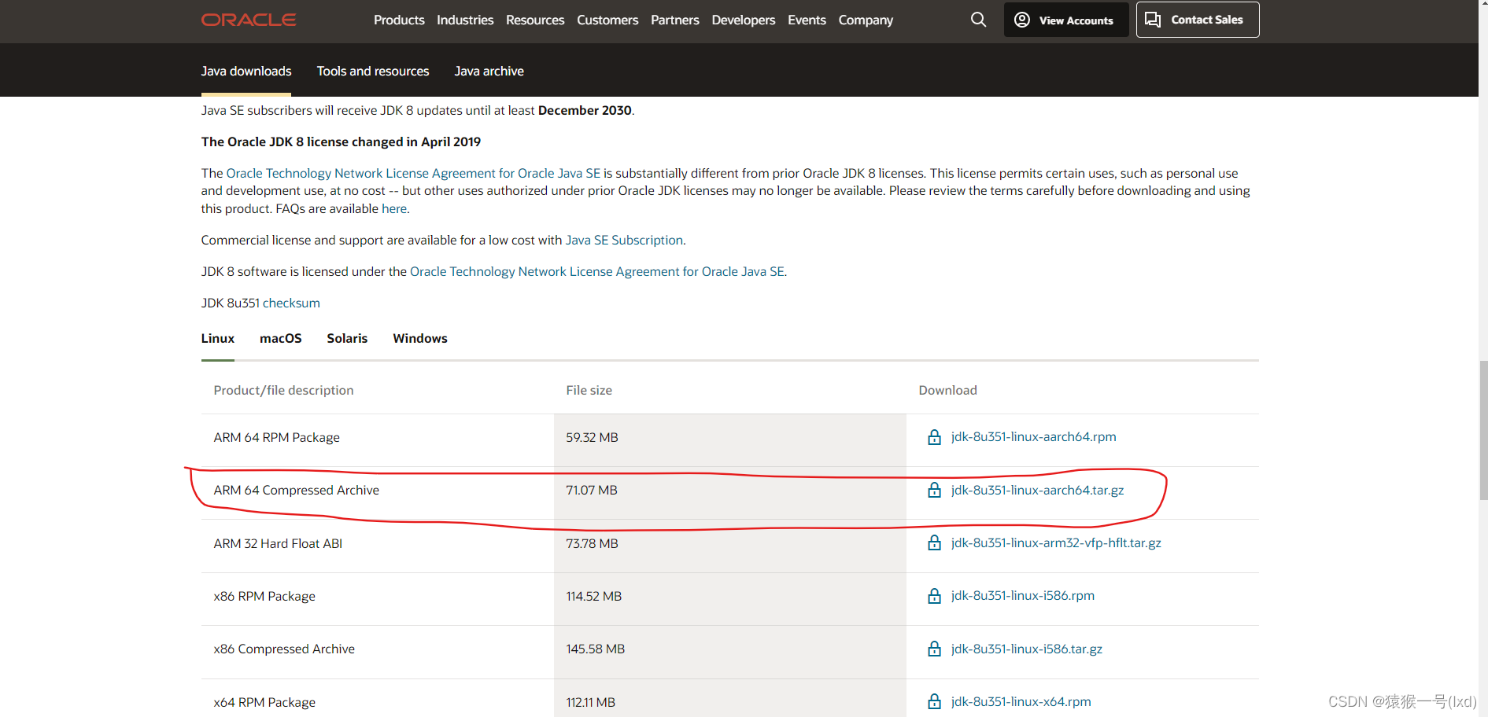The height and width of the screenshot is (717, 1488).
Task: Click the File size column header
Action: [x=589, y=390]
